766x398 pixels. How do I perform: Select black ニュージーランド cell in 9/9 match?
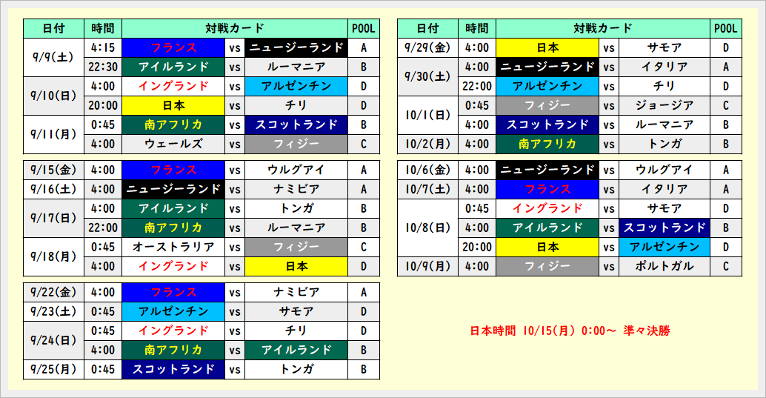[x=296, y=47]
